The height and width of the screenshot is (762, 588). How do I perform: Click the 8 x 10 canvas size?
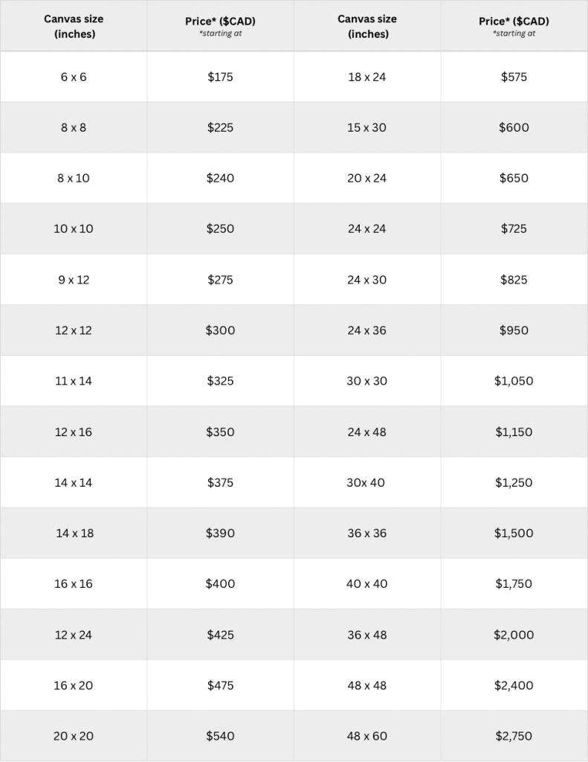[74, 178]
